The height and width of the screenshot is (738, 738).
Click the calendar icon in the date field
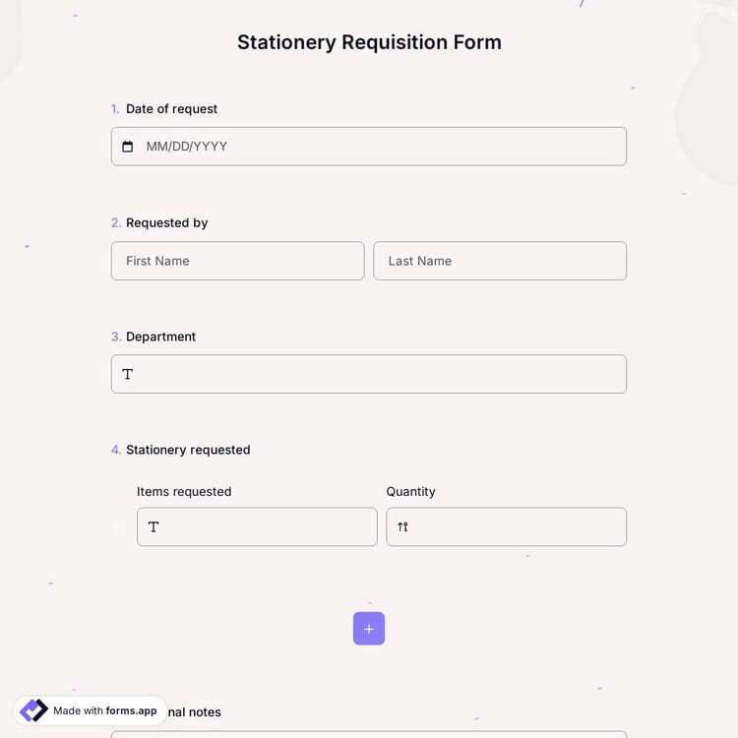(x=127, y=147)
